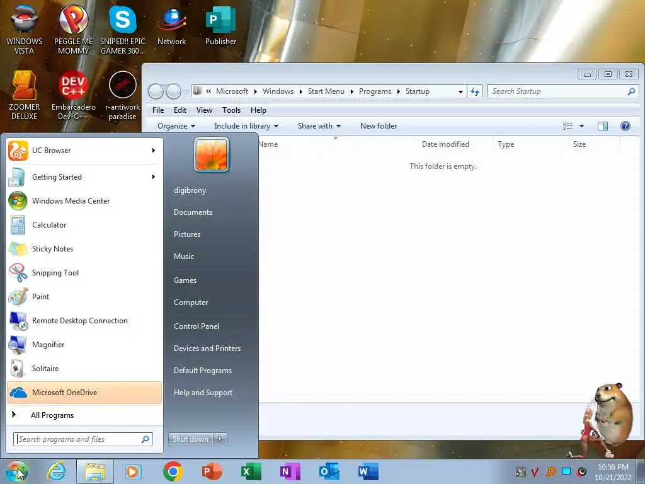Launch PowerPoint from taskbar
The width and height of the screenshot is (645, 484).
tap(212, 471)
